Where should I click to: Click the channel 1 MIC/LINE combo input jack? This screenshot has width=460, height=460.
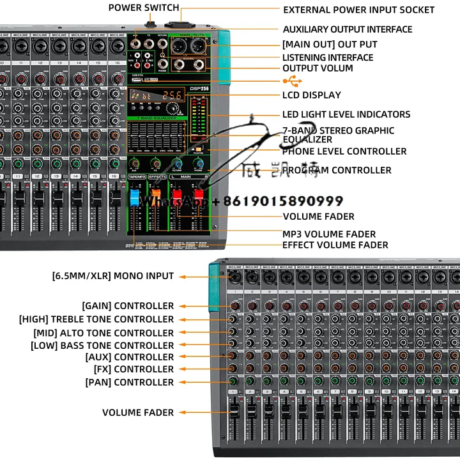pyautogui.click(x=234, y=278)
